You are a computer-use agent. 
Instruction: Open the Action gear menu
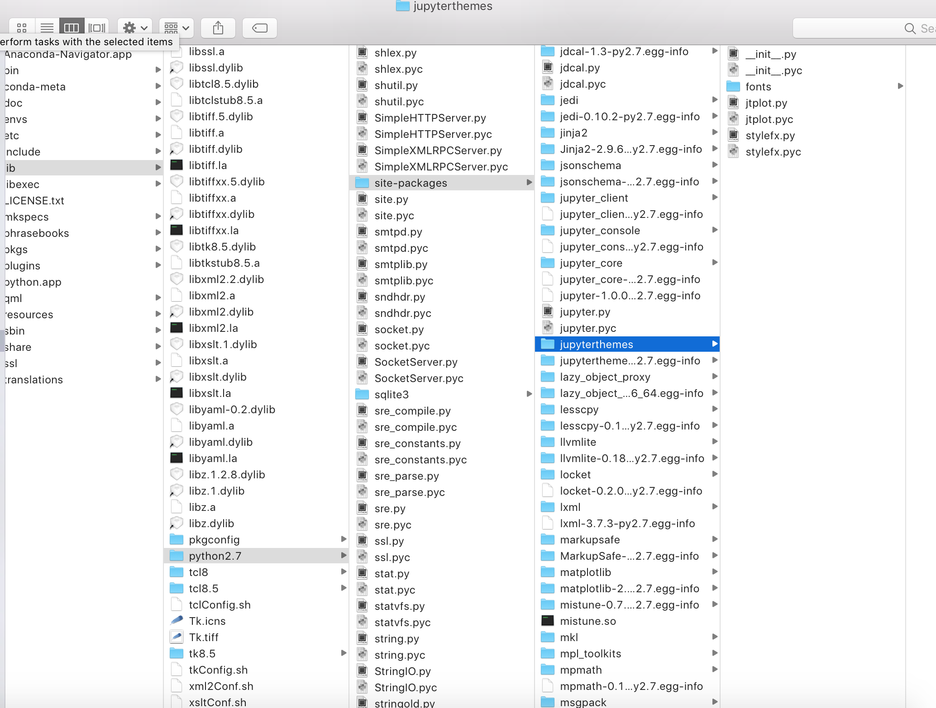pyautogui.click(x=134, y=28)
